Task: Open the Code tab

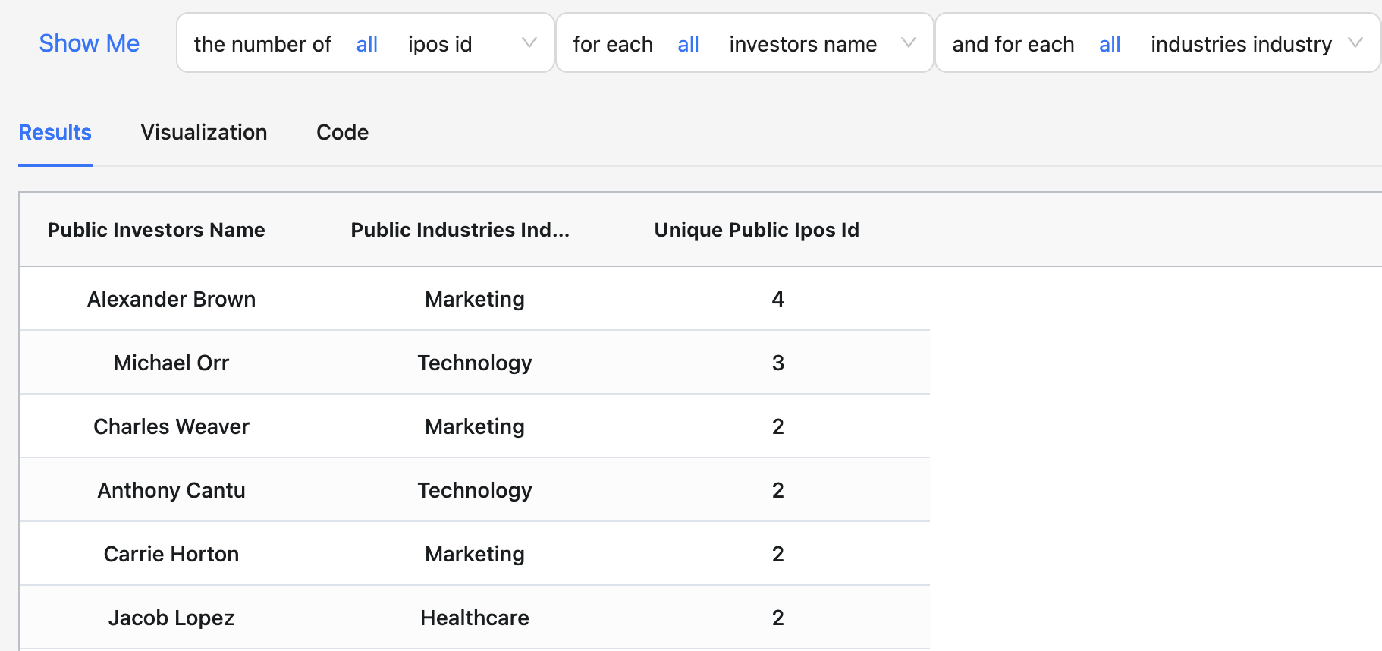Action: (342, 133)
